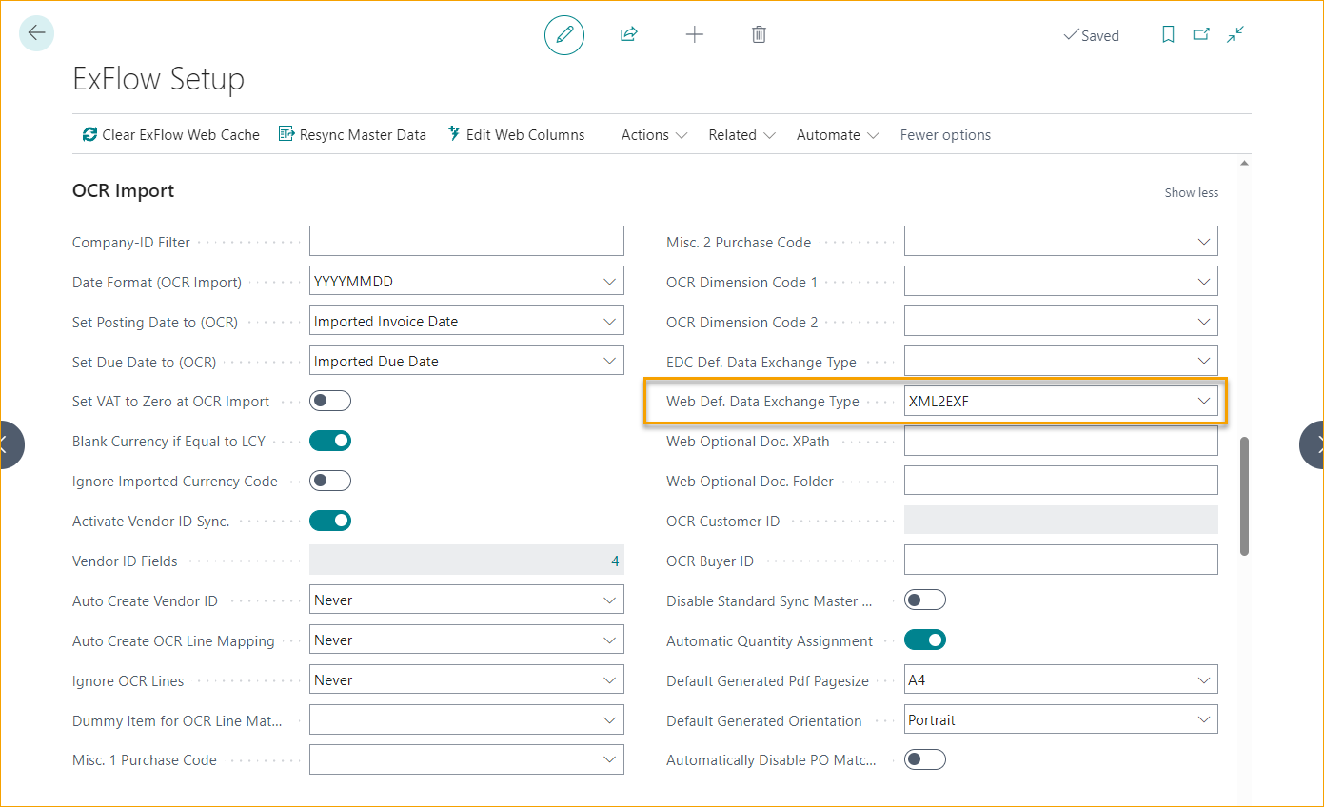Toggle Activate Vendor ID Sync.
This screenshot has width=1324, height=807.
(x=330, y=521)
